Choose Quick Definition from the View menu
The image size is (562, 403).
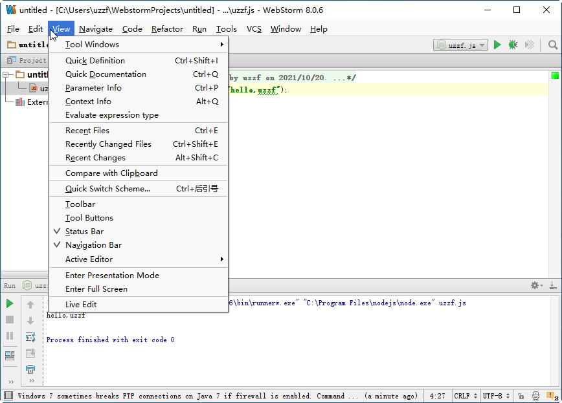[x=138, y=61]
